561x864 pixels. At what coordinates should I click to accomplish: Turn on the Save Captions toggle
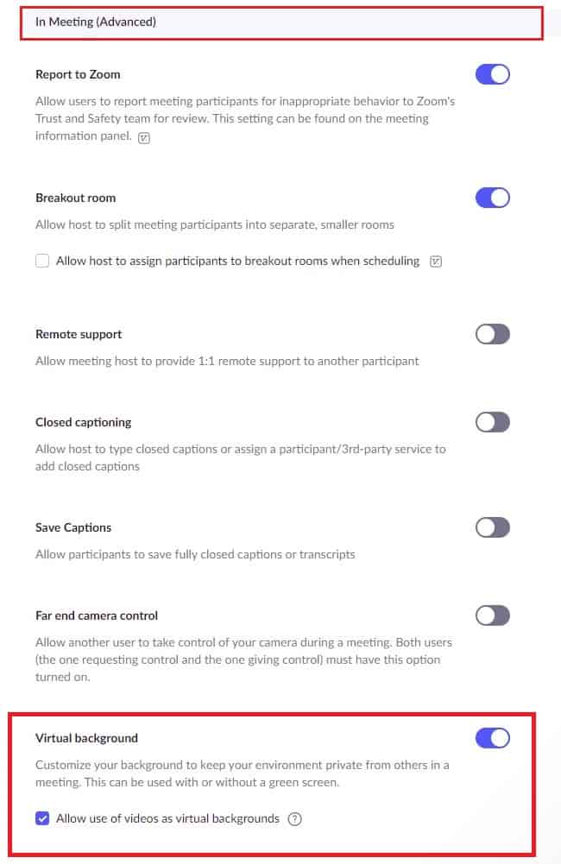pyautogui.click(x=492, y=527)
